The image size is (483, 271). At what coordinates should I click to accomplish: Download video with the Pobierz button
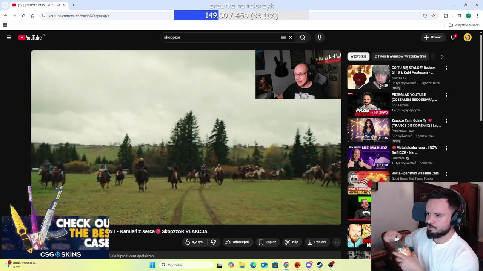tap(317, 242)
